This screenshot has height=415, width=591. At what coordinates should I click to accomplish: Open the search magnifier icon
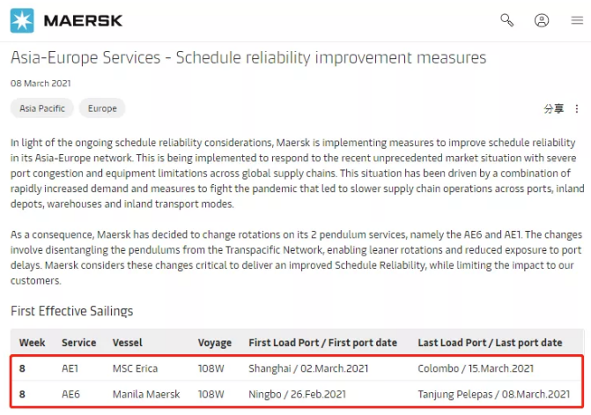tap(507, 19)
